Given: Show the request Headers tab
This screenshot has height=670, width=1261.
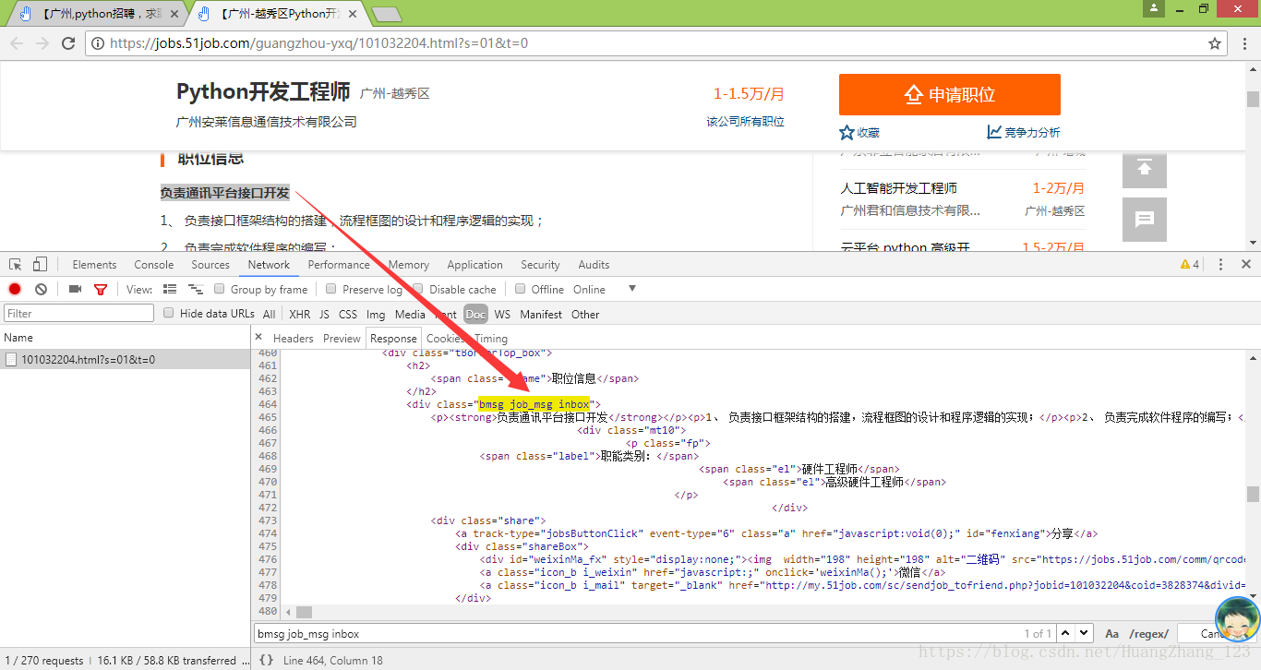Looking at the screenshot, I should pyautogui.click(x=294, y=339).
